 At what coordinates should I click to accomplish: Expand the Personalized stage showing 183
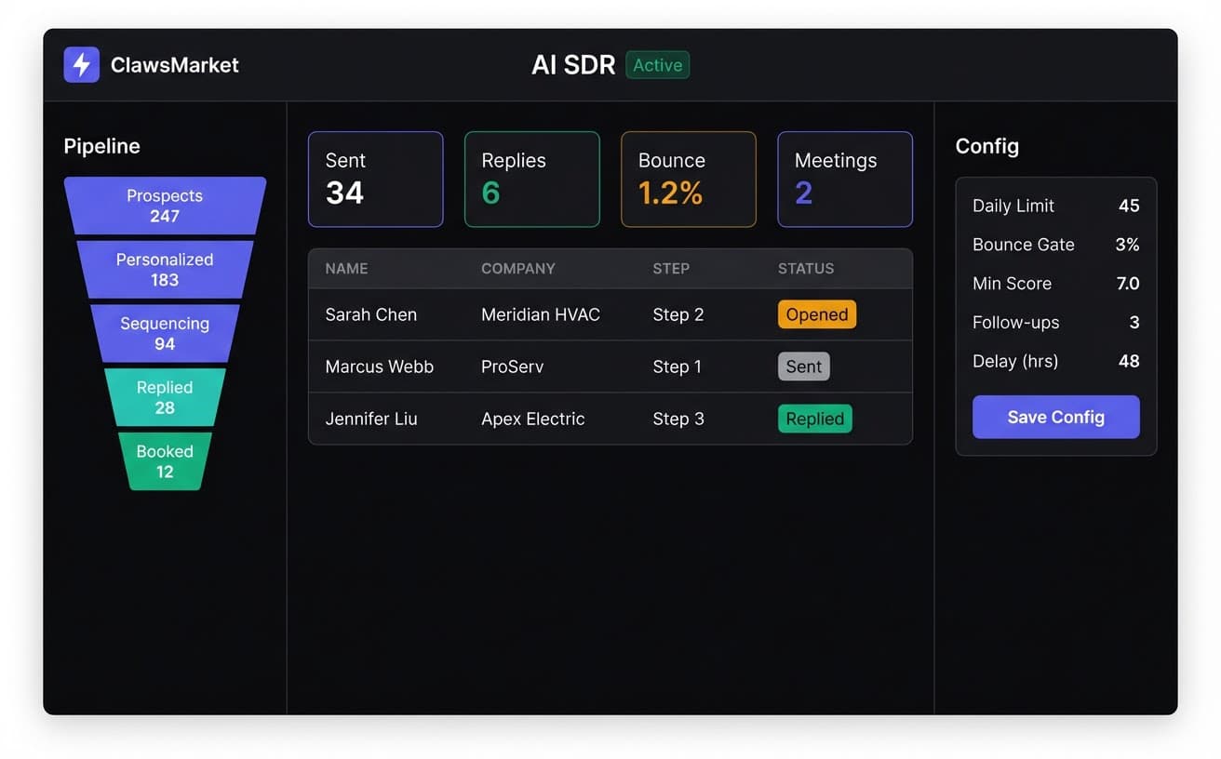click(165, 270)
